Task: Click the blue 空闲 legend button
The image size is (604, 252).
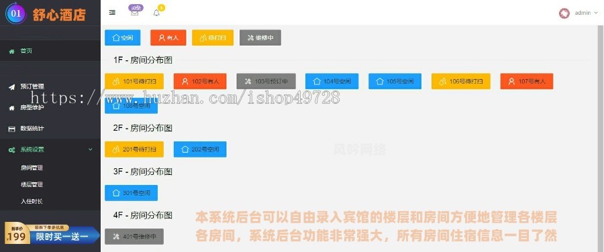Action: (x=123, y=38)
